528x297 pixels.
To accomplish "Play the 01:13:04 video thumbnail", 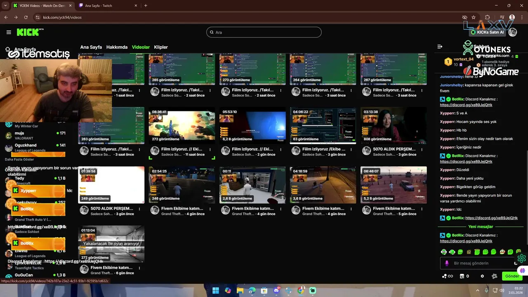I will [111, 244].
